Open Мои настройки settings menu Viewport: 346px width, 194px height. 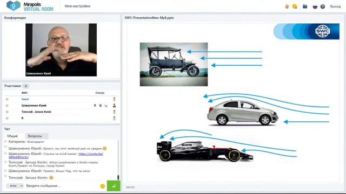(x=77, y=6)
